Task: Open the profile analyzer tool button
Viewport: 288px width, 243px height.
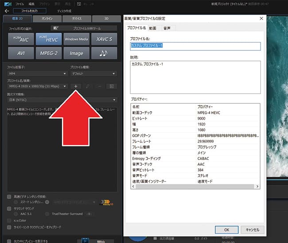Action: click(x=84, y=28)
